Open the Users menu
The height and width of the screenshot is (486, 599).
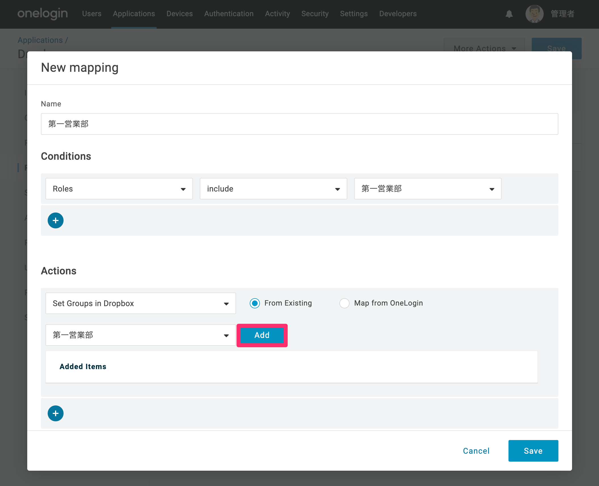[92, 14]
